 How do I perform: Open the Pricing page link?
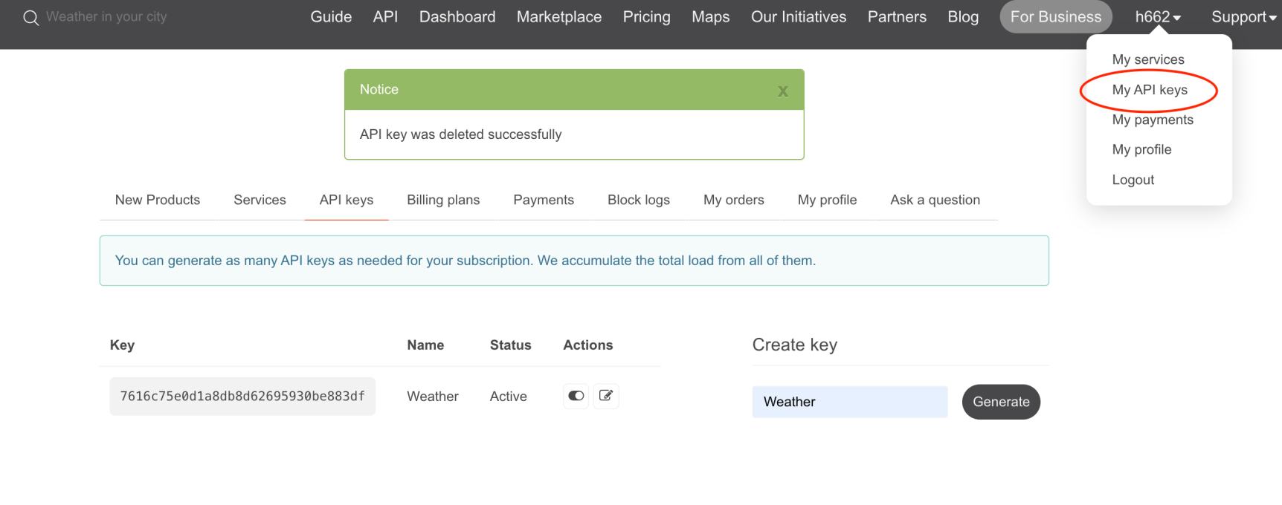click(x=647, y=17)
